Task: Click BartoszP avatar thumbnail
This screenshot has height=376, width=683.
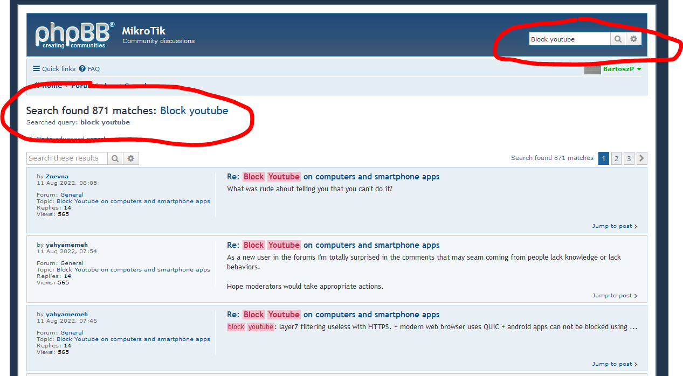Action: 592,69
